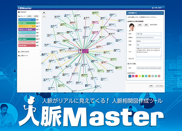
Task: Choose the green category swatch
Action: click(x=143, y=76)
